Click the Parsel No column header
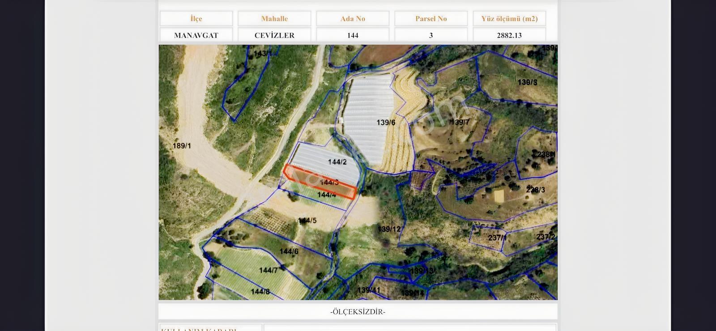716x331 pixels. click(x=431, y=18)
